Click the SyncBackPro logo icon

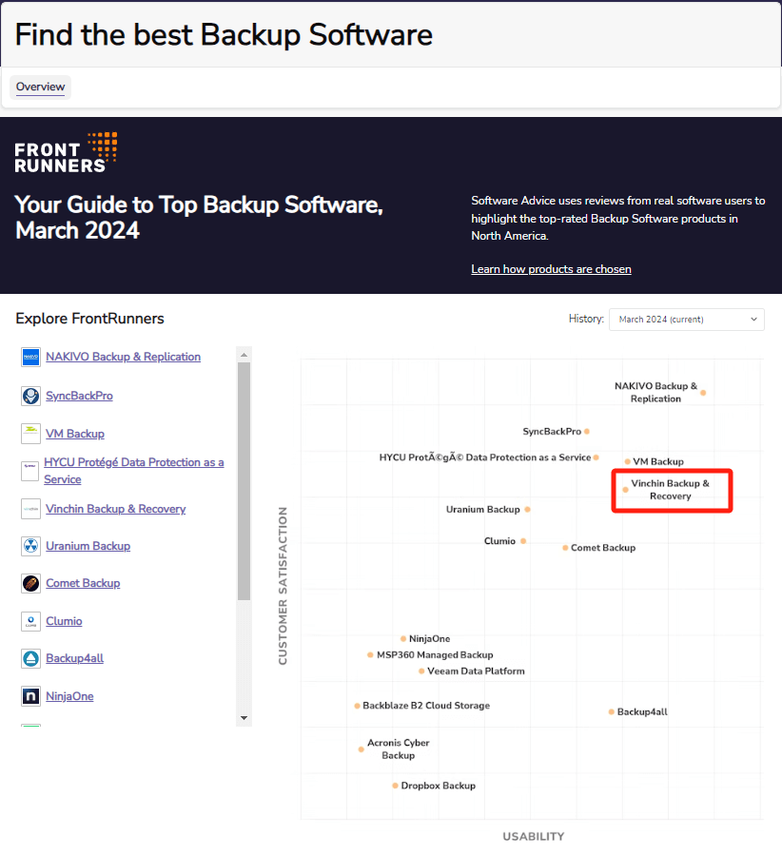coord(30,396)
